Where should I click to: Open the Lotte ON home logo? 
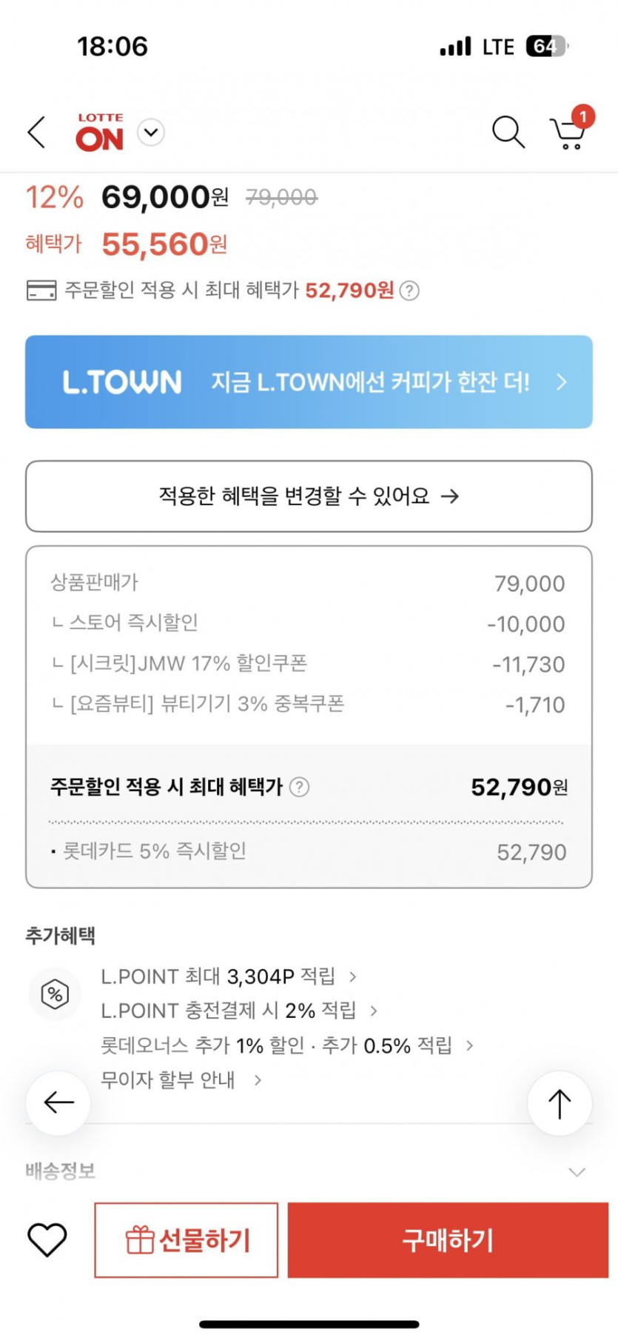point(100,133)
